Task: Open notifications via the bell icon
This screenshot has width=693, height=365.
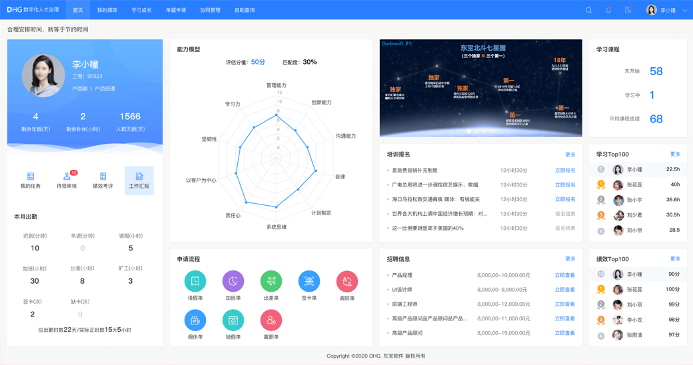Action: 608,10
